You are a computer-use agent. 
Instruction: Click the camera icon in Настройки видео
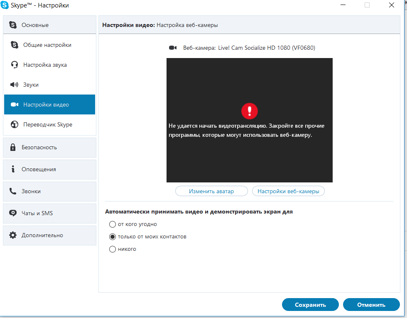click(15, 104)
